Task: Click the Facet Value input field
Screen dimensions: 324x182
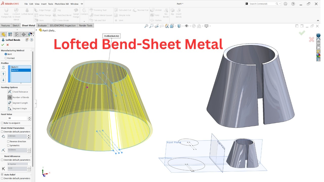Action: (17, 118)
